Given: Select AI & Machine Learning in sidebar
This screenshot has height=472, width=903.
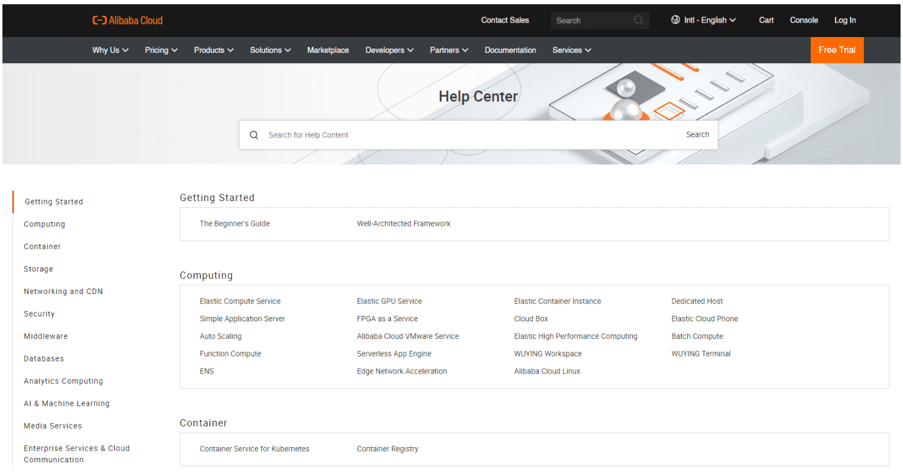Looking at the screenshot, I should coord(67,404).
